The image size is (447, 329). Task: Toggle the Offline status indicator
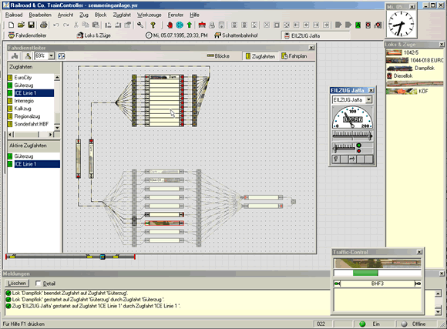click(x=404, y=324)
